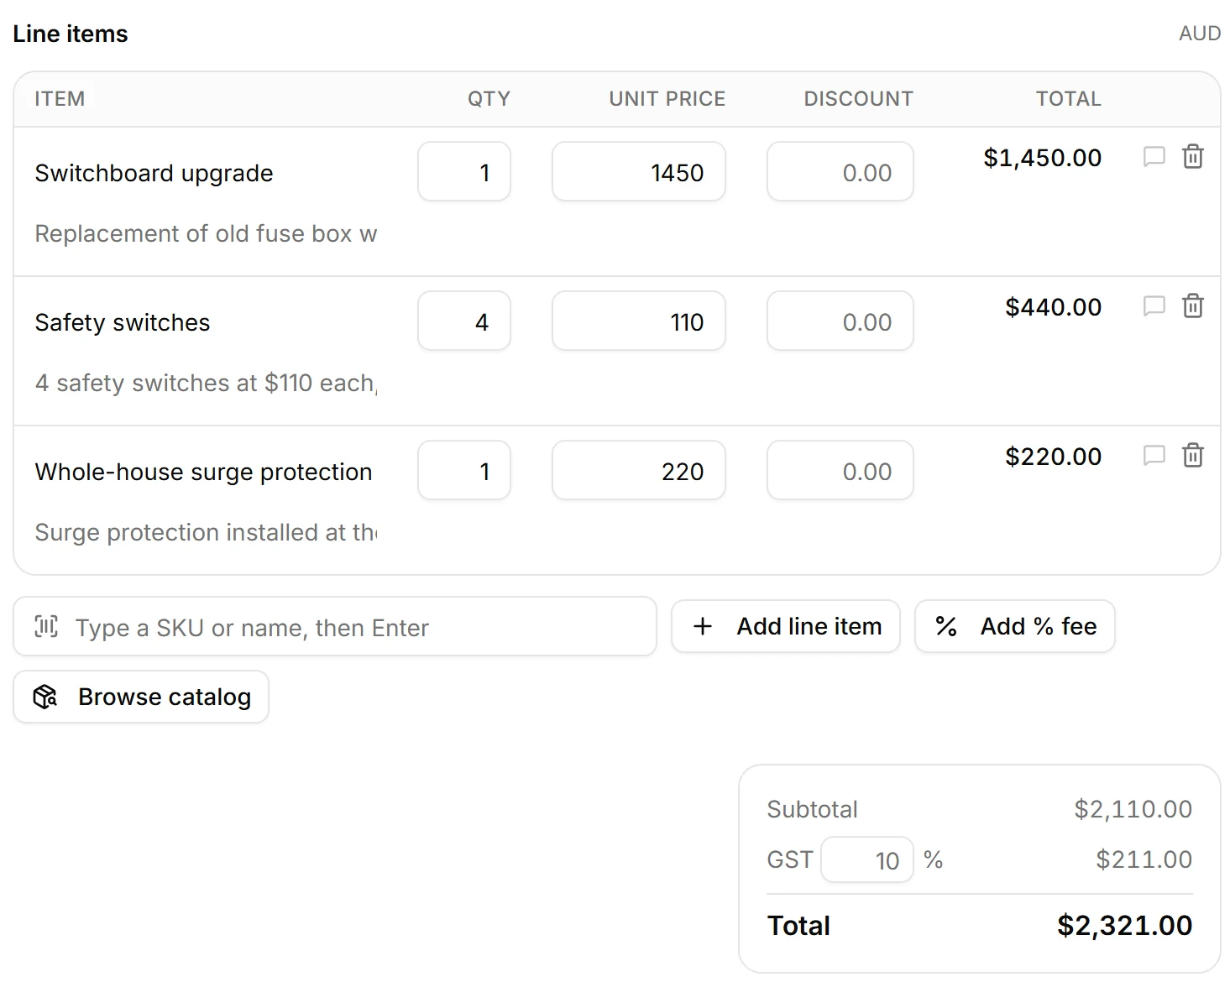
Task: Click the UNIT PRICE column header
Action: click(x=667, y=99)
